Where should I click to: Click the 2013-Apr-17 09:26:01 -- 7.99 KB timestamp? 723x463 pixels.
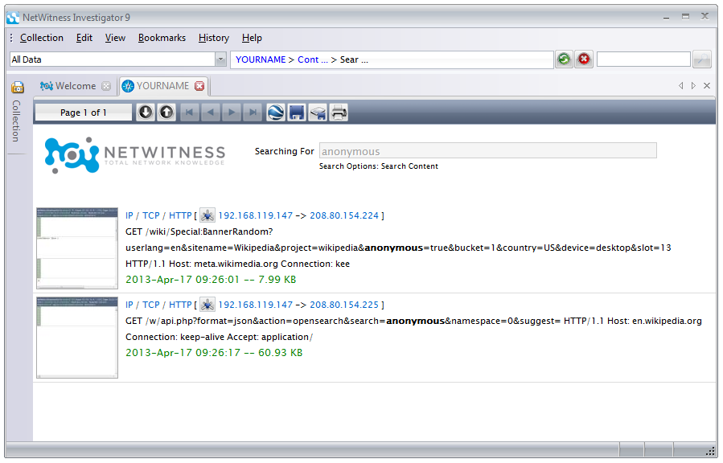pos(211,280)
